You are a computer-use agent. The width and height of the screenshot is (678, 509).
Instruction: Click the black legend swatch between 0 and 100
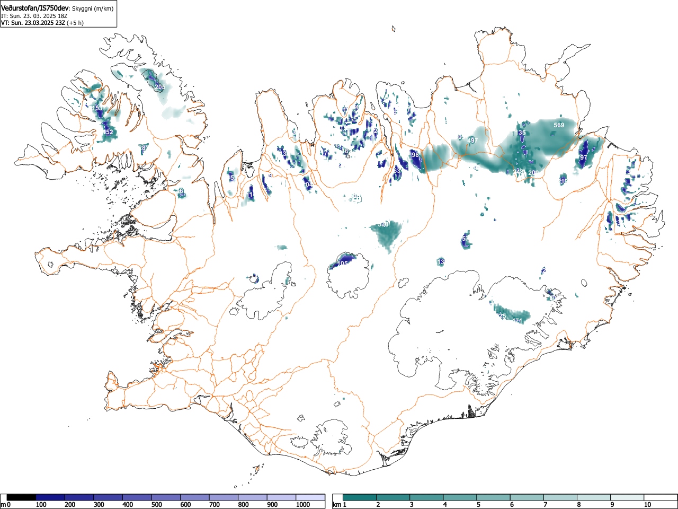point(22,497)
